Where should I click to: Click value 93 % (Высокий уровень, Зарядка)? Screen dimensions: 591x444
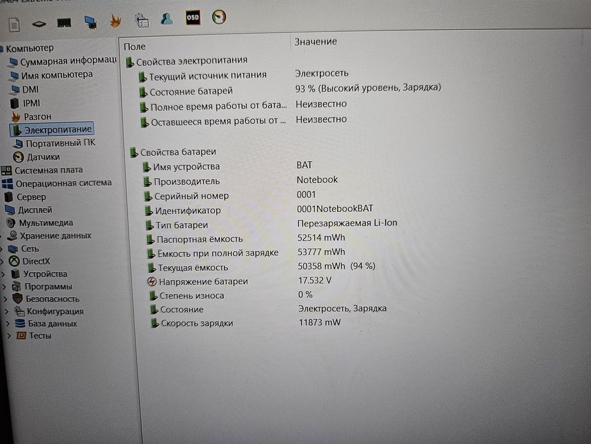(368, 88)
